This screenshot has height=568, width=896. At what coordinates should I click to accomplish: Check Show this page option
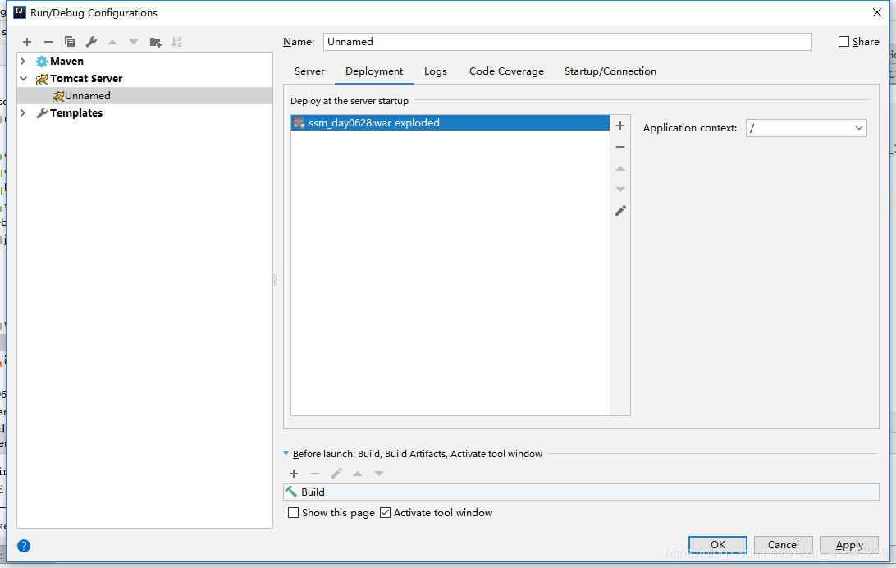tap(293, 512)
